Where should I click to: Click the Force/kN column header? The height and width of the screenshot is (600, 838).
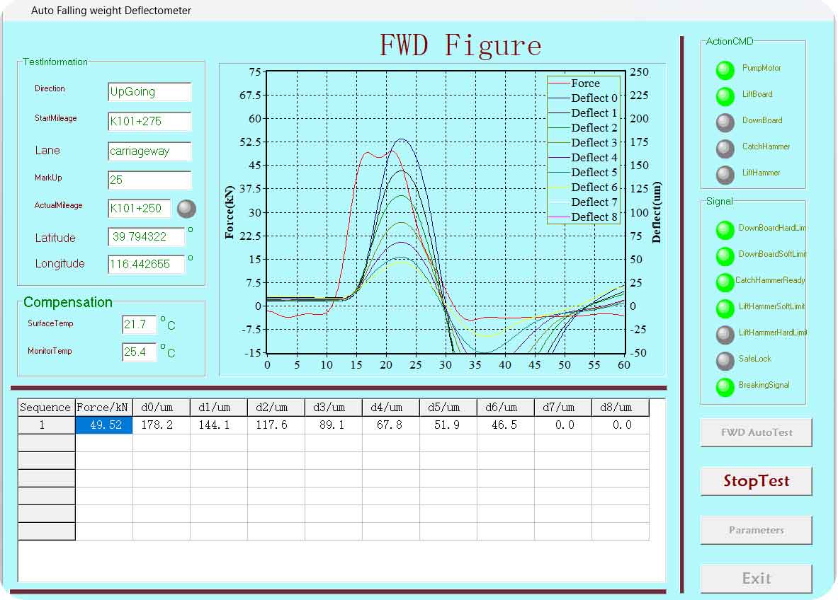(x=103, y=408)
